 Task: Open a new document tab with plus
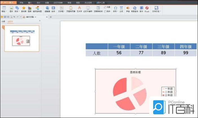pyautogui.click(x=51, y=17)
